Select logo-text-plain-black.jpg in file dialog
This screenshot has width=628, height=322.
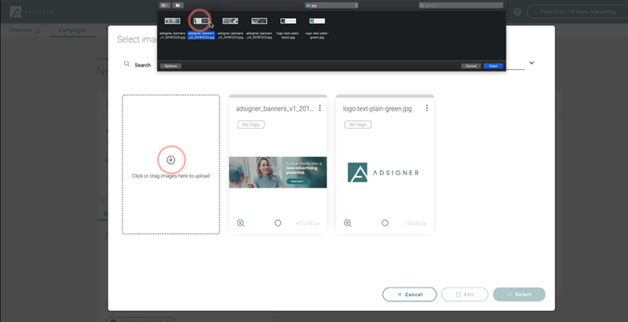pos(288,27)
